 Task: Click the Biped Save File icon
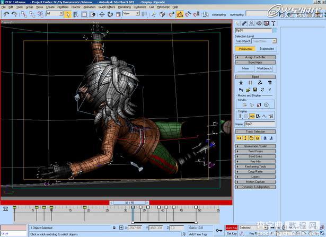[x=255, y=90]
